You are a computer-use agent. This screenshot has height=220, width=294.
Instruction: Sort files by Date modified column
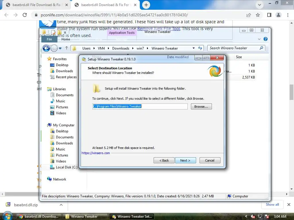coord(178,57)
